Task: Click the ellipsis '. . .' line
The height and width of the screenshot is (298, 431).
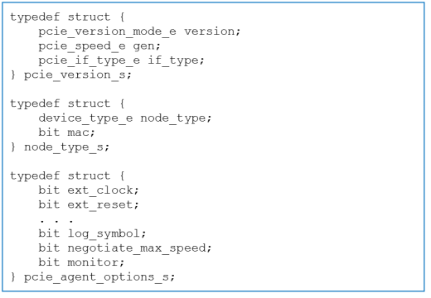Action: (x=56, y=221)
